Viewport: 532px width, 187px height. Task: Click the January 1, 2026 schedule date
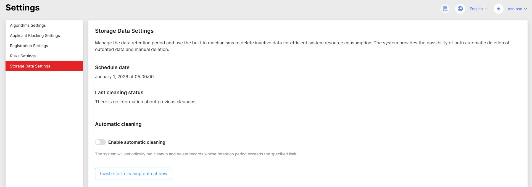coord(124,77)
